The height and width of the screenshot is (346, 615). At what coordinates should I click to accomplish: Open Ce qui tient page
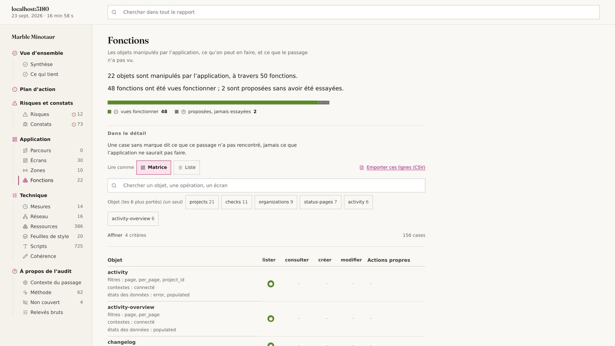[44, 74]
